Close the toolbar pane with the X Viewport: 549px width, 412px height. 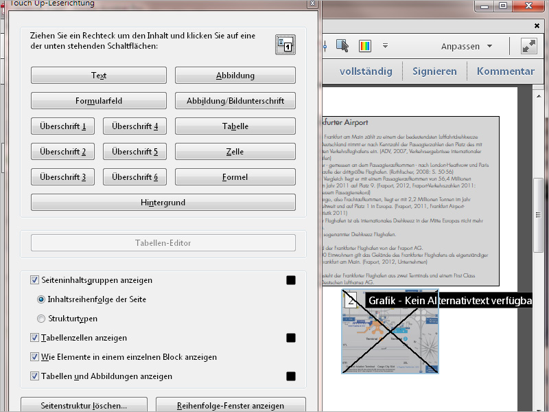point(537,25)
